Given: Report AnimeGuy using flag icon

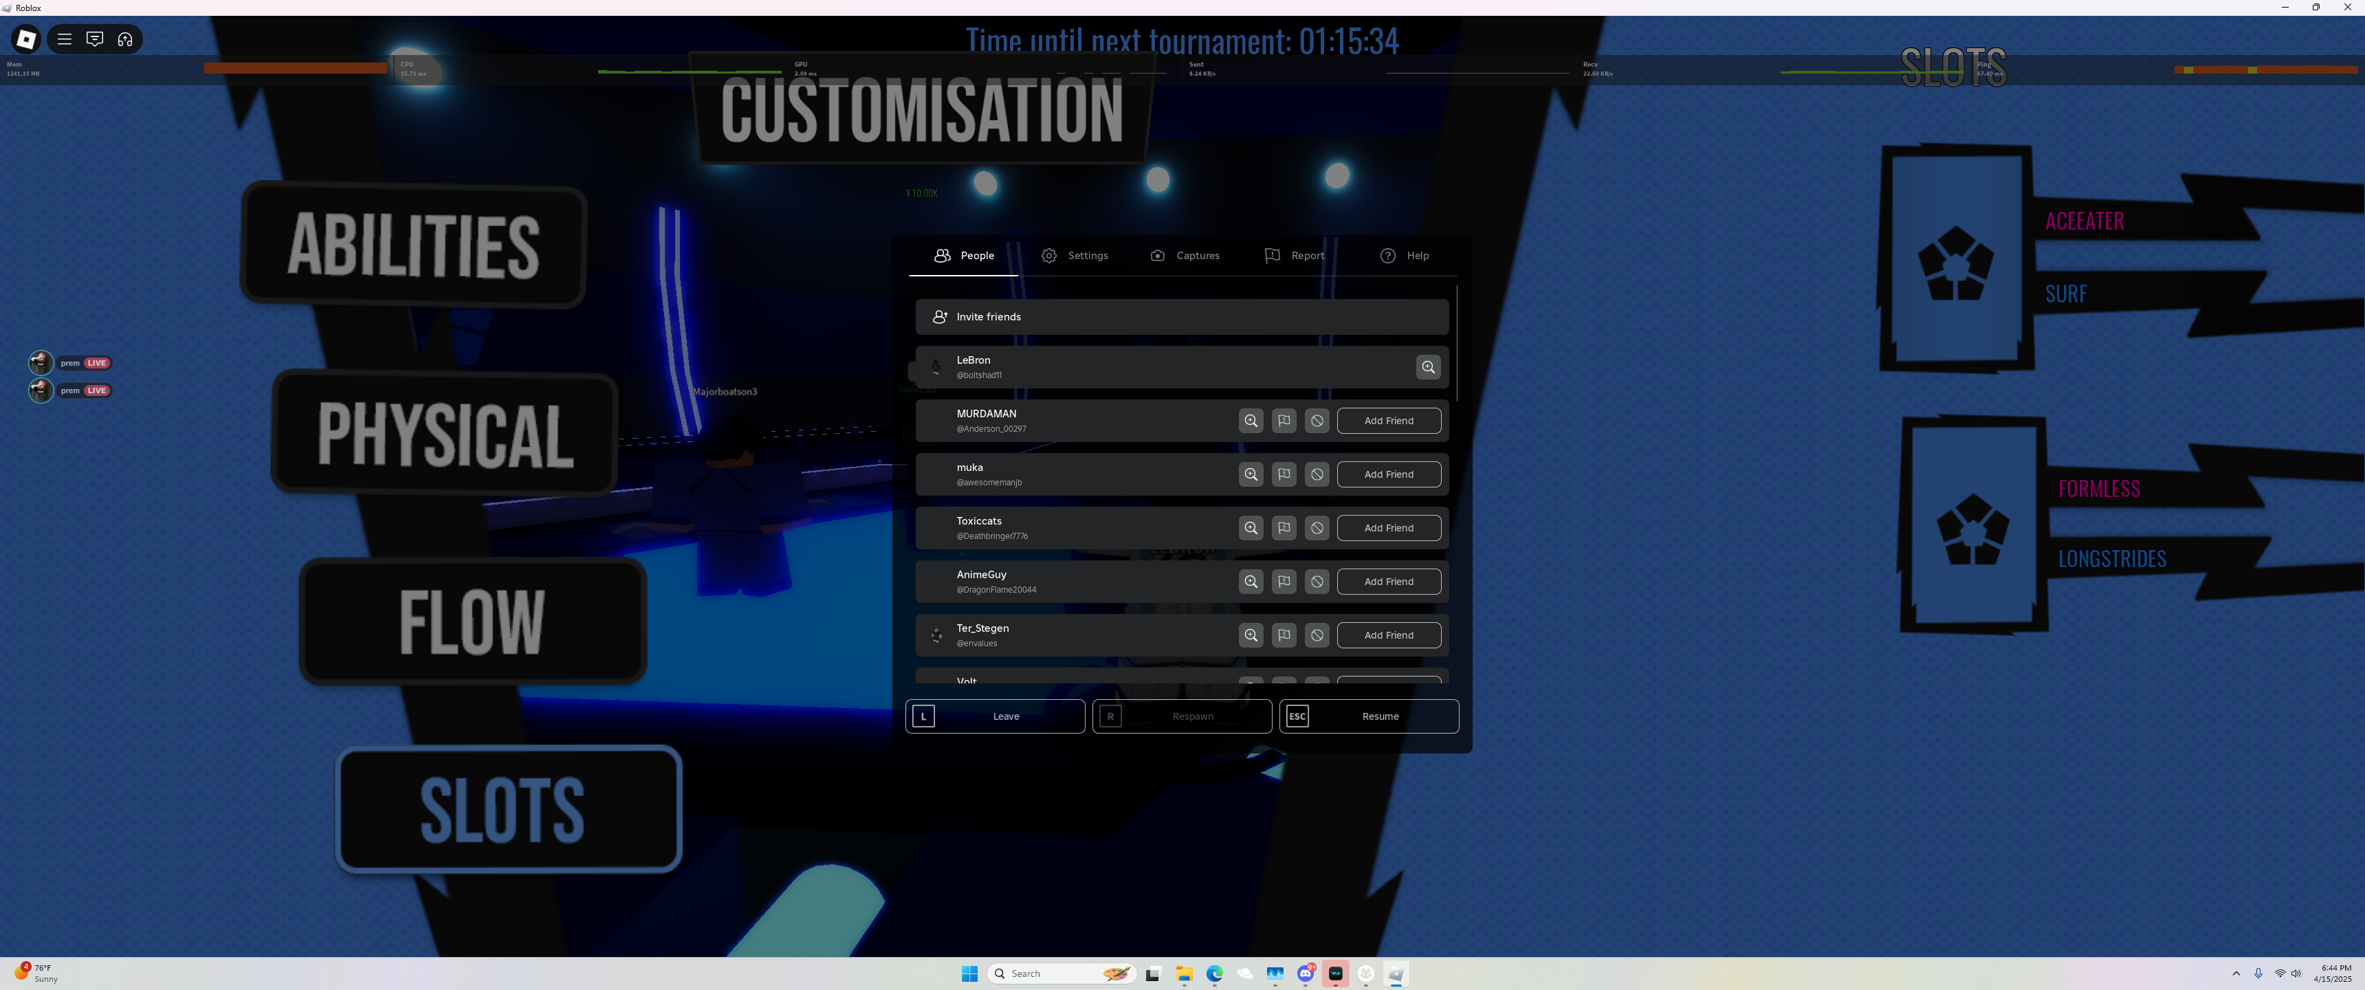Looking at the screenshot, I should [1284, 582].
